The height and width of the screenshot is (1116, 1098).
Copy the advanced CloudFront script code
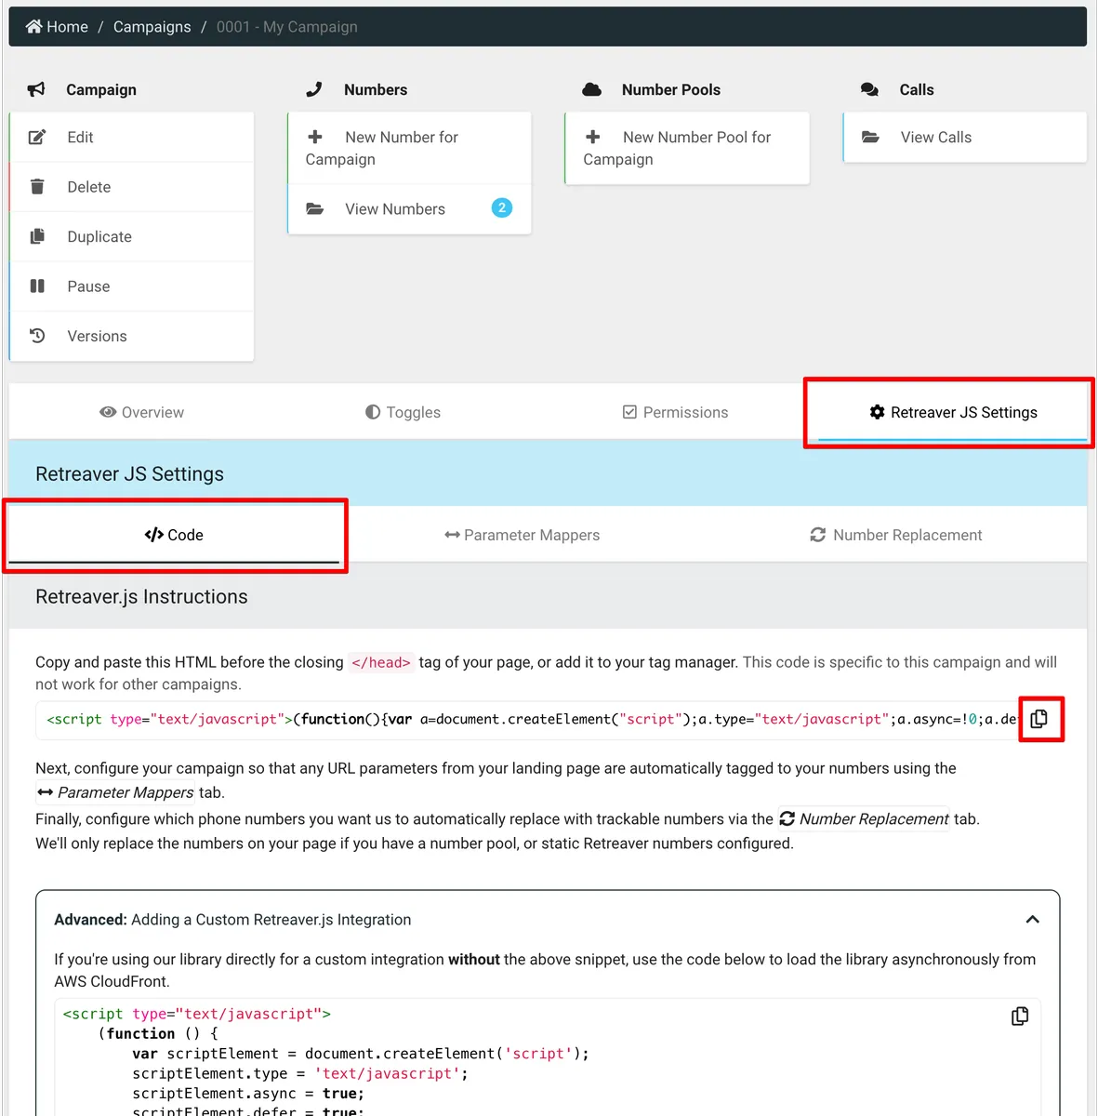[1020, 1016]
